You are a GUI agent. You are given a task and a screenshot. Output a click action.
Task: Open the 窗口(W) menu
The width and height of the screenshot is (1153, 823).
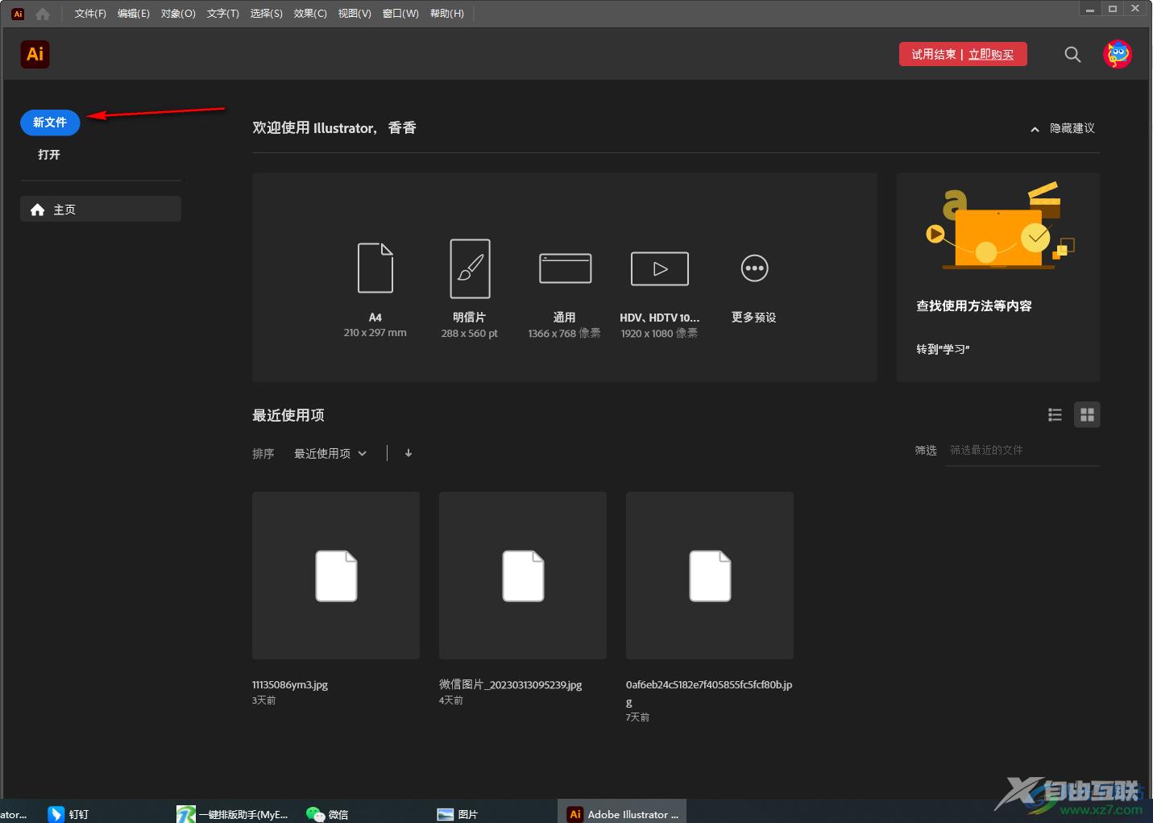click(x=400, y=14)
